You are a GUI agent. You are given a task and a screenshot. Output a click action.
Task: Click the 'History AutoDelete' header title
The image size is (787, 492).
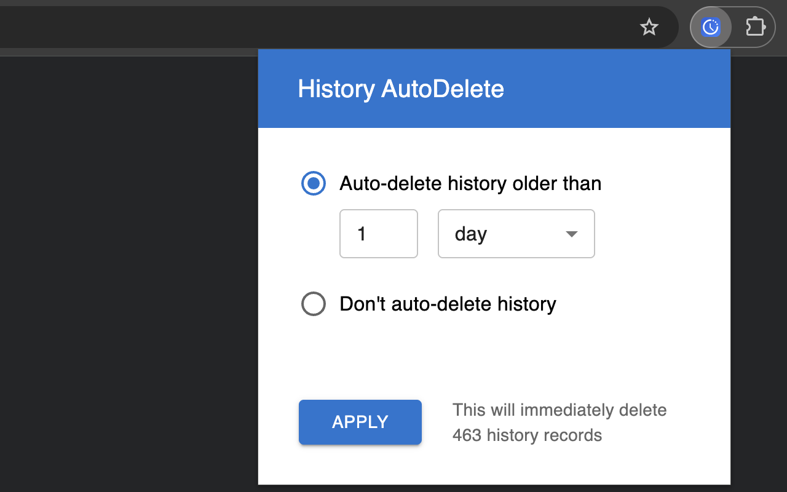click(401, 89)
